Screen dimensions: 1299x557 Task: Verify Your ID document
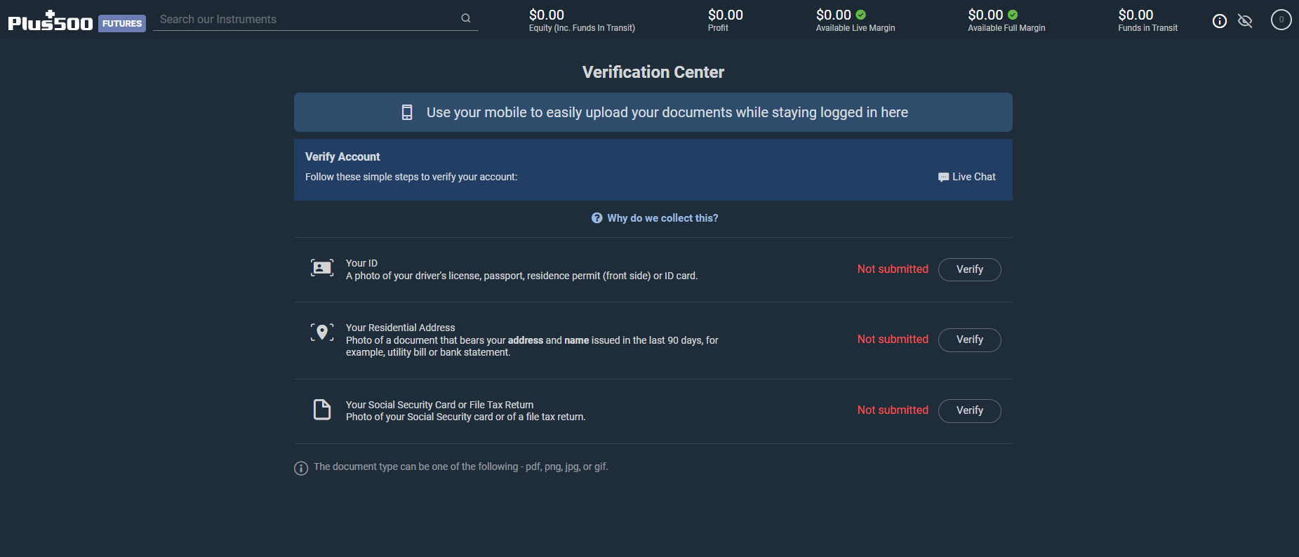(970, 269)
